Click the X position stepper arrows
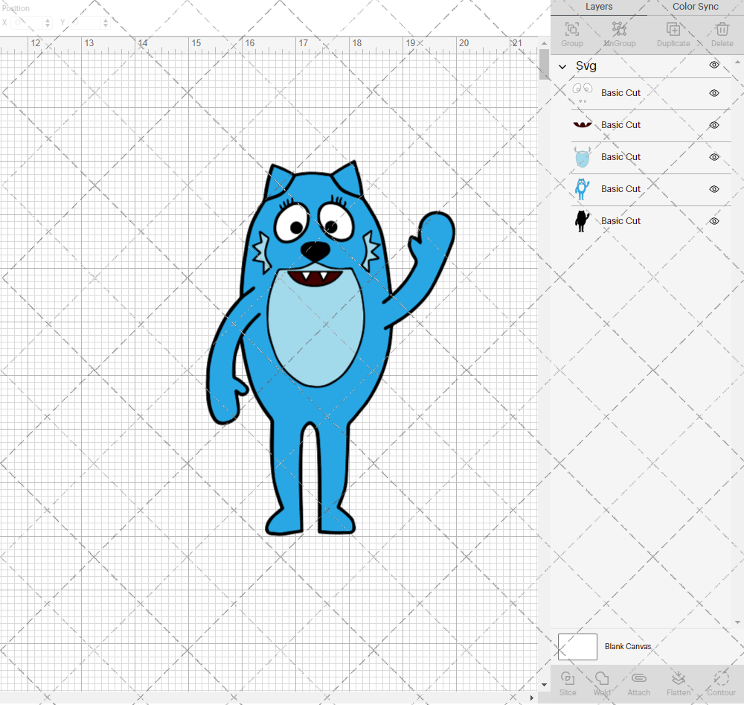Screen dimensions: 744x705 (48, 23)
